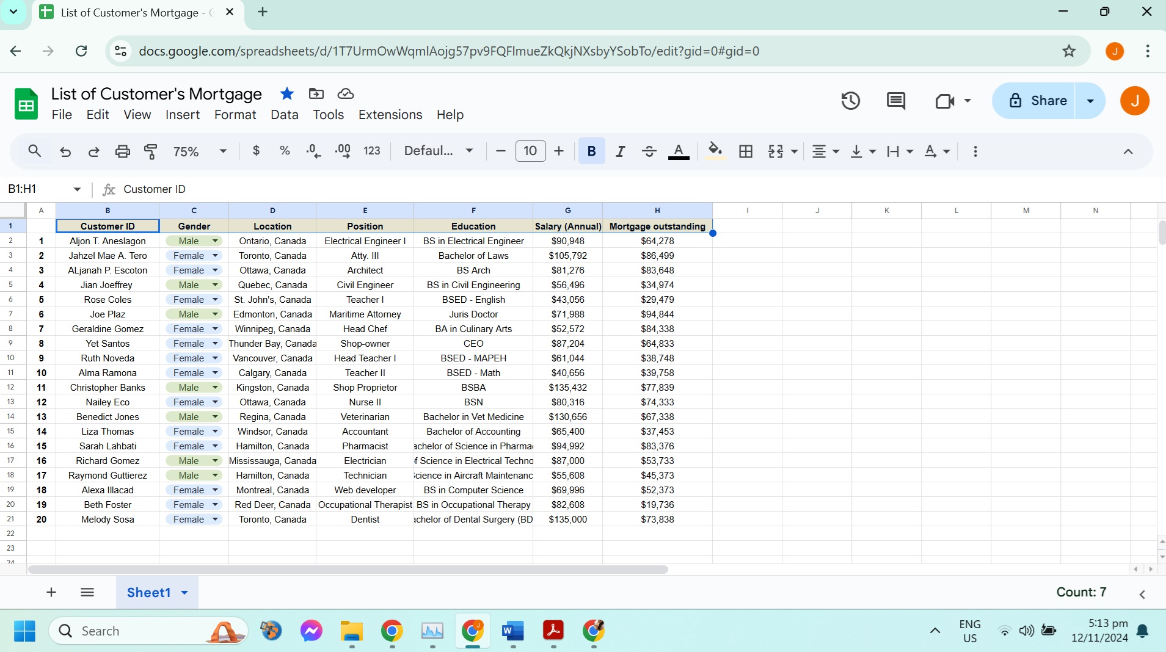Open Adobe Acrobat from the taskbar
1166x652 pixels.
(x=553, y=631)
